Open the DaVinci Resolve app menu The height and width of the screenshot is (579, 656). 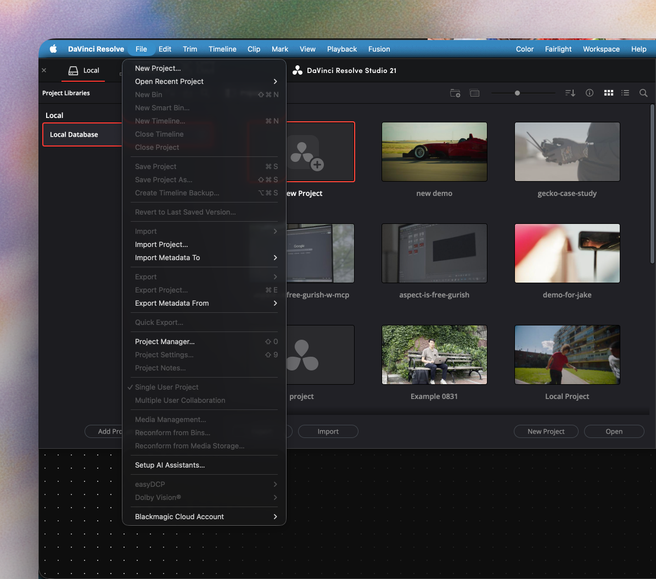coord(96,49)
